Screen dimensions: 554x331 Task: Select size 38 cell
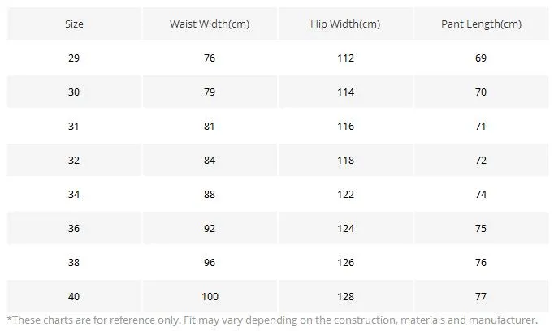[x=74, y=262]
